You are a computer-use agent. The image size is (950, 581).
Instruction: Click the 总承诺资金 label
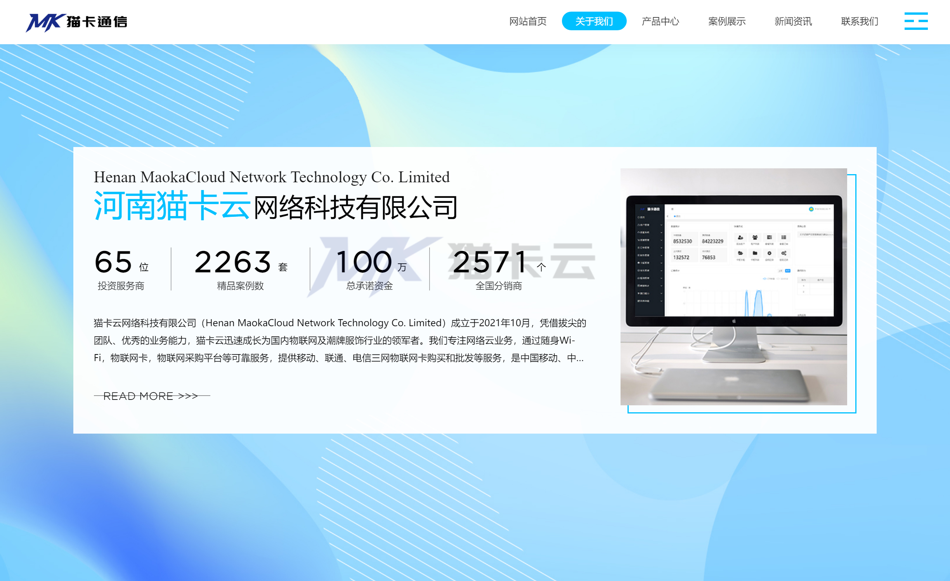(x=369, y=286)
